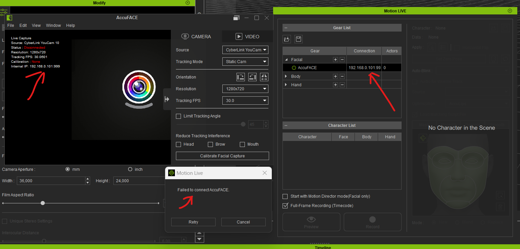
Task: Click the Interocular Distance slider handle
Action: point(44,241)
